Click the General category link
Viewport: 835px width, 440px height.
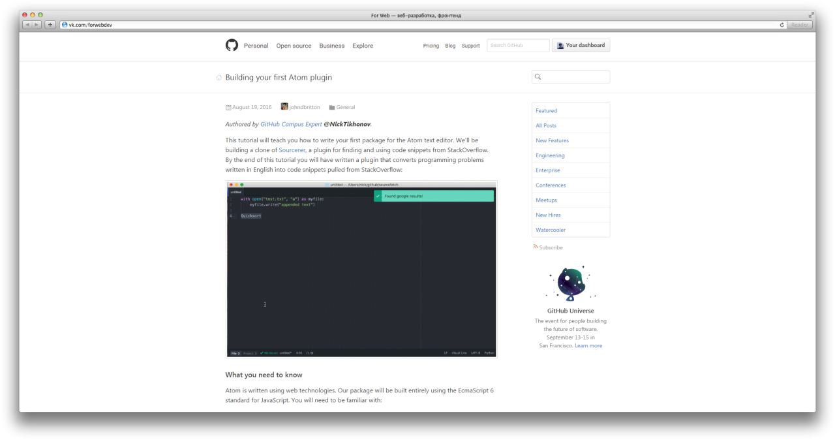pos(346,107)
